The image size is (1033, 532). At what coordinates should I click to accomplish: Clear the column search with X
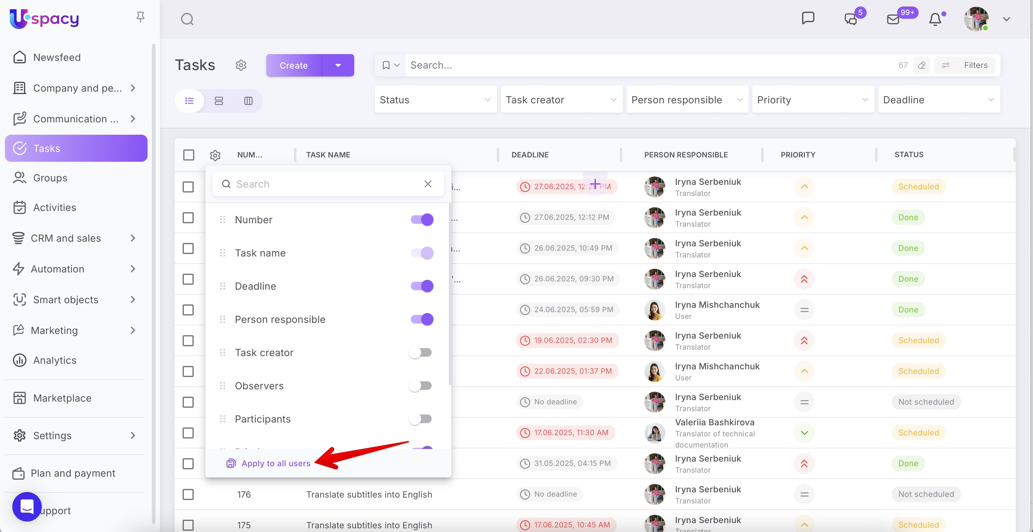(428, 184)
